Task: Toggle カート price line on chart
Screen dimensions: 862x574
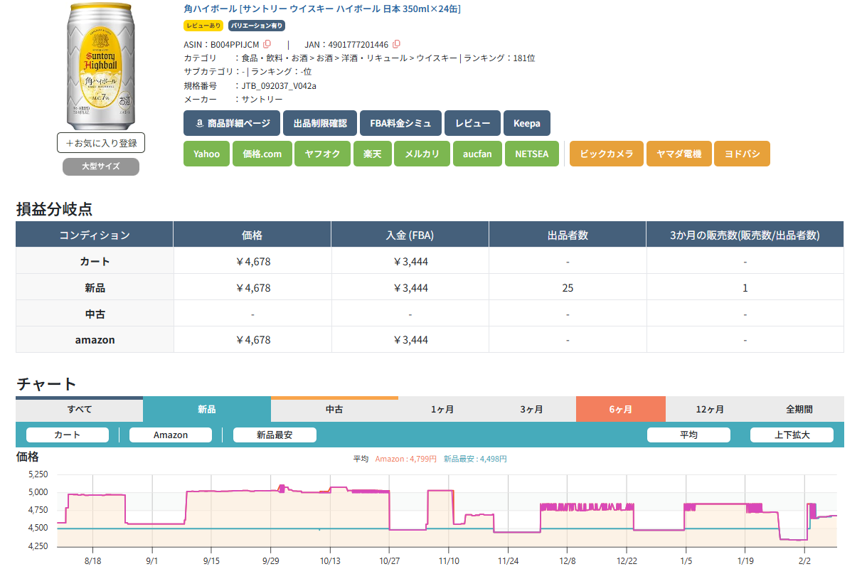Action: pos(68,435)
